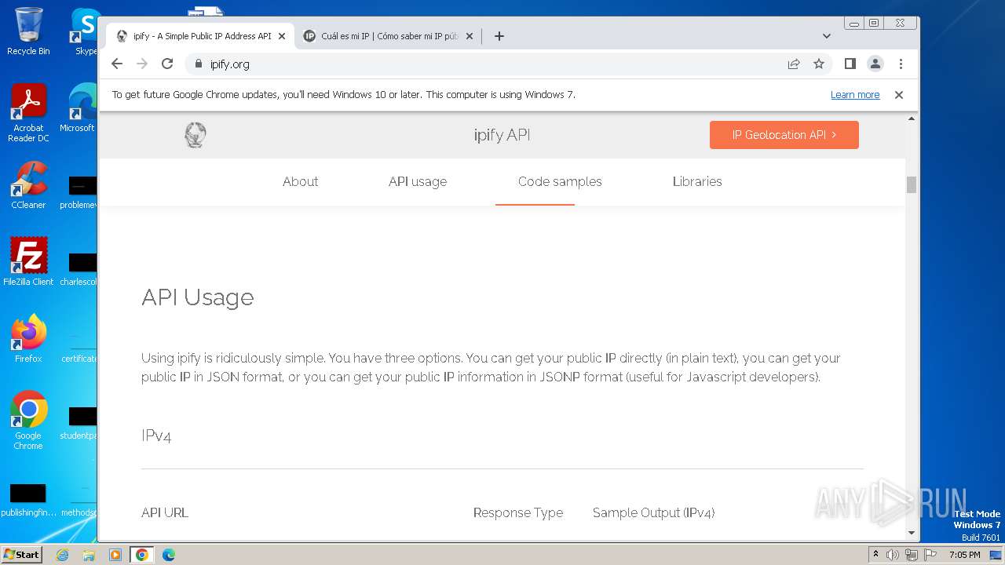Click the IPv4 subheading
This screenshot has width=1005, height=565.
click(156, 436)
